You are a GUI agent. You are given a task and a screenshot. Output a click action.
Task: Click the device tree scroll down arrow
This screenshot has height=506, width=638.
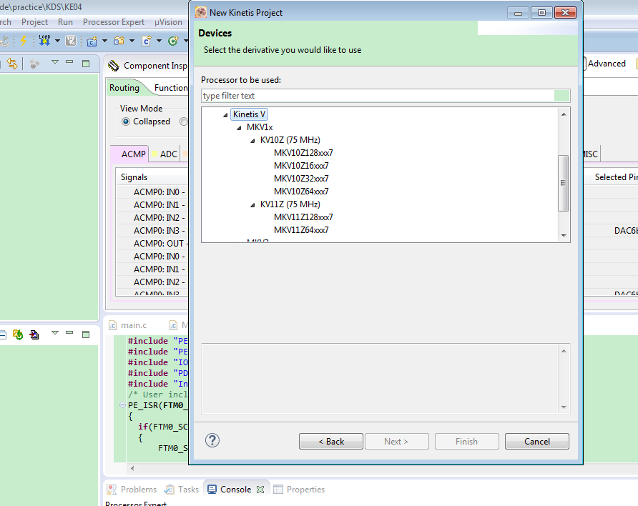[564, 235]
